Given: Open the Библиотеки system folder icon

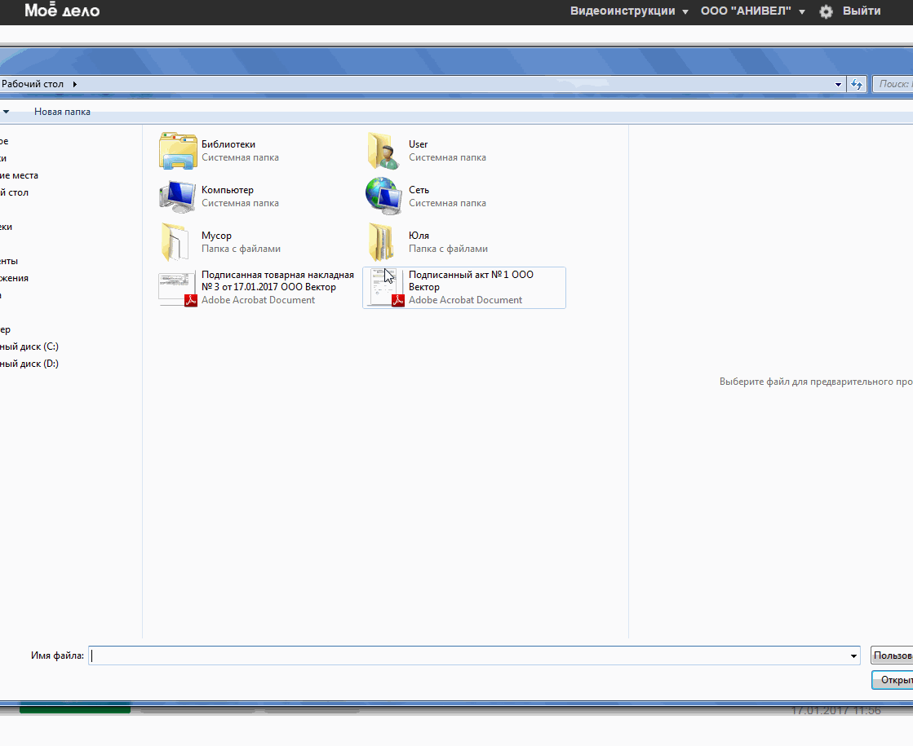Looking at the screenshot, I should (x=178, y=151).
